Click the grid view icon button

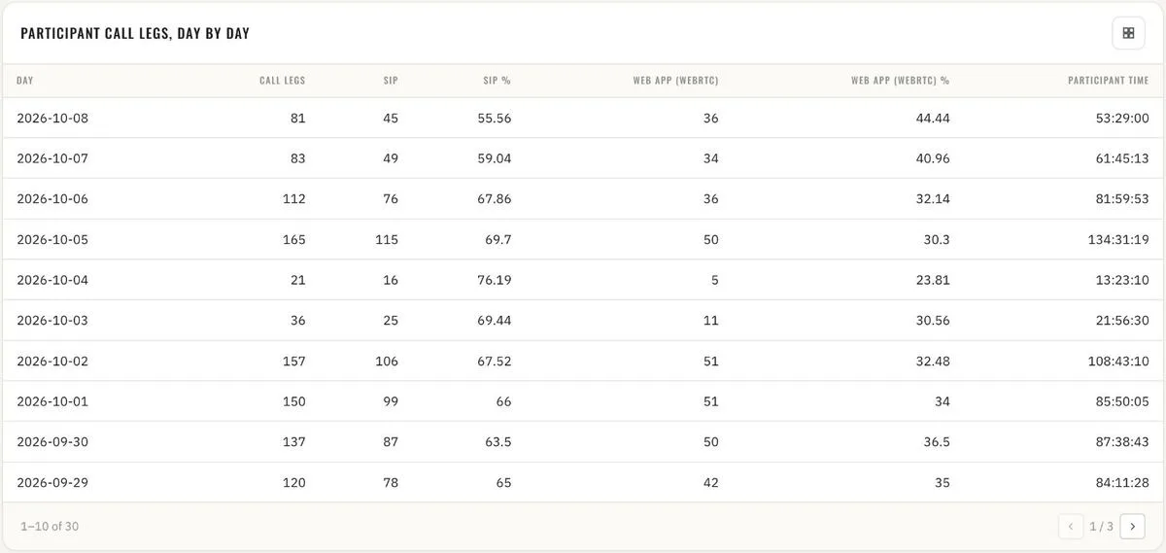coord(1128,33)
